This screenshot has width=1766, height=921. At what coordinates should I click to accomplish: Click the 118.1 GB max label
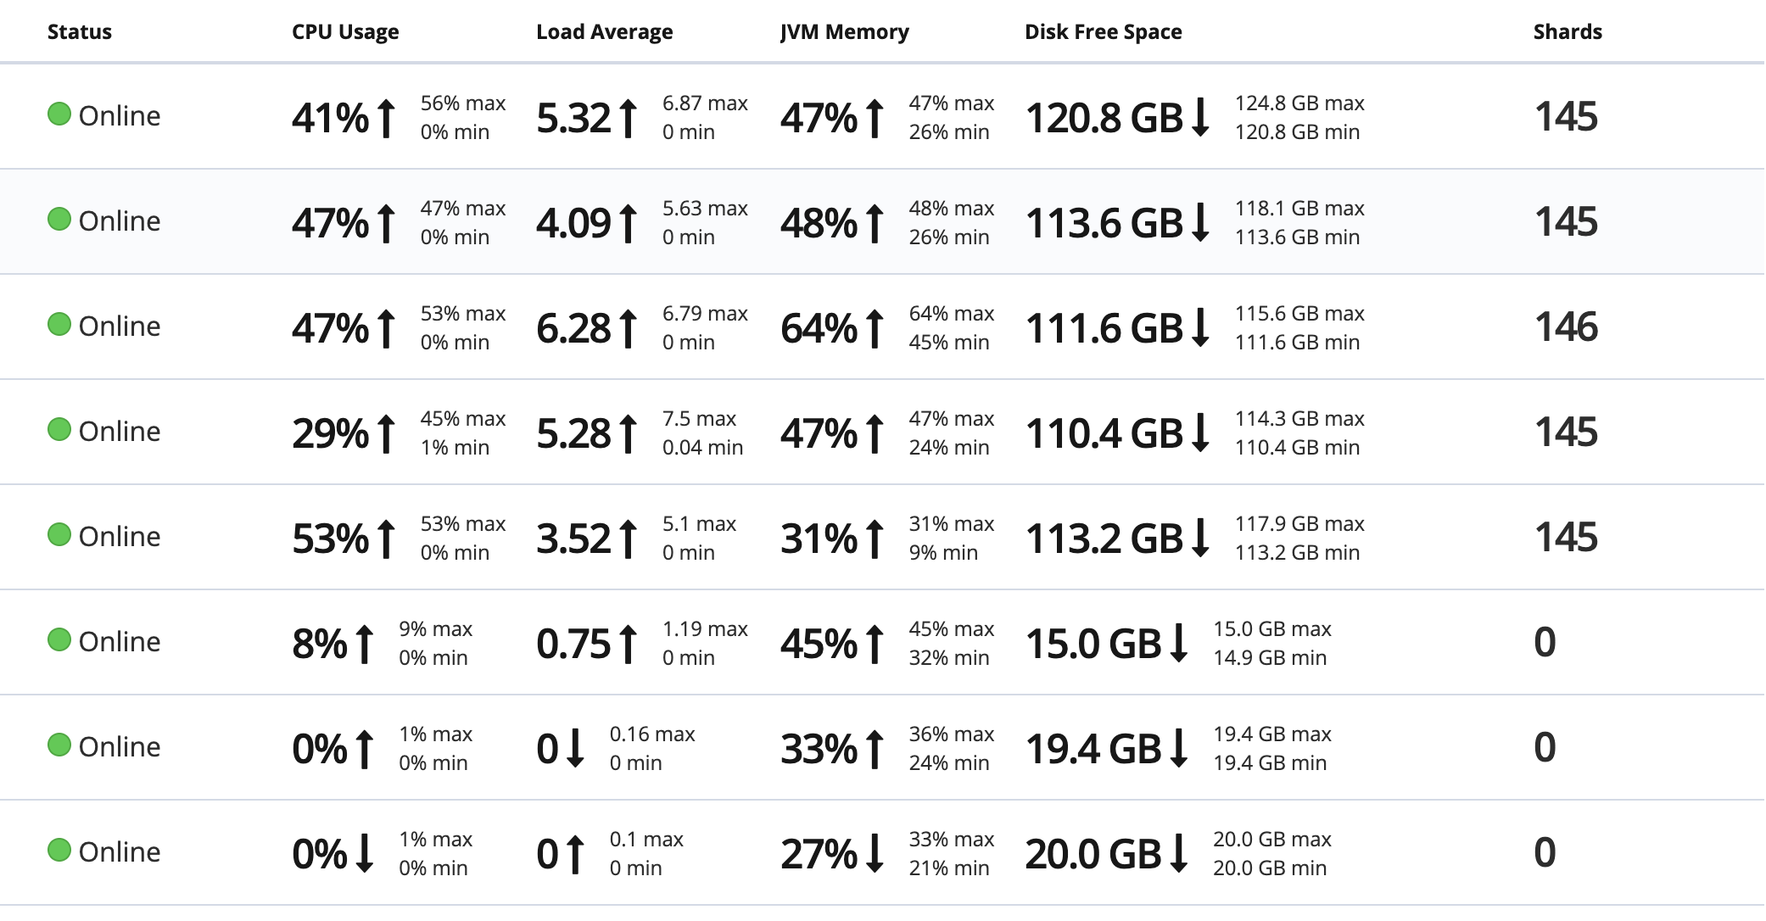click(1299, 208)
